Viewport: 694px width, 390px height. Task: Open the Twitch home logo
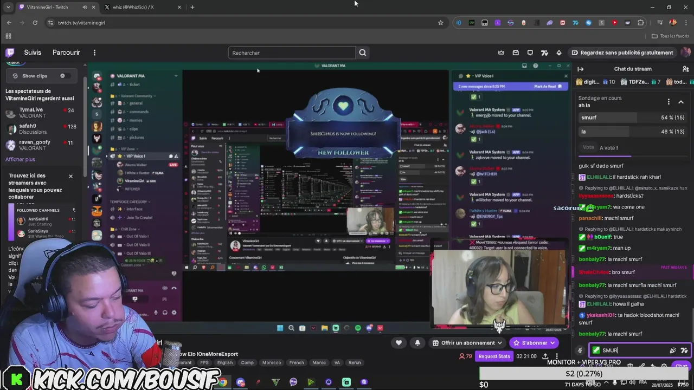click(10, 53)
